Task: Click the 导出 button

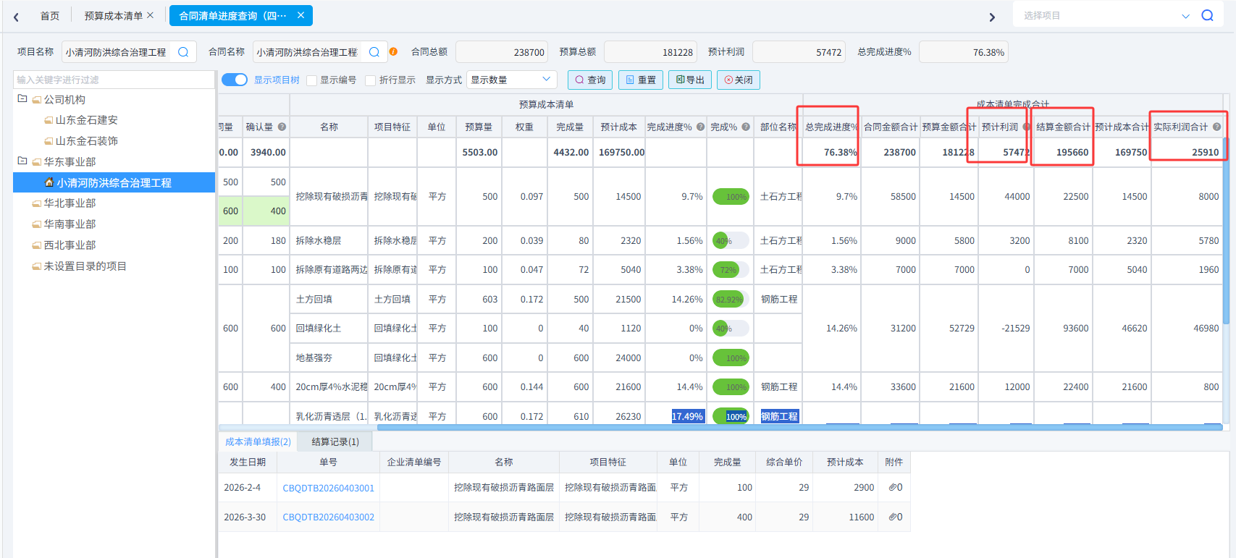Action: (x=690, y=80)
